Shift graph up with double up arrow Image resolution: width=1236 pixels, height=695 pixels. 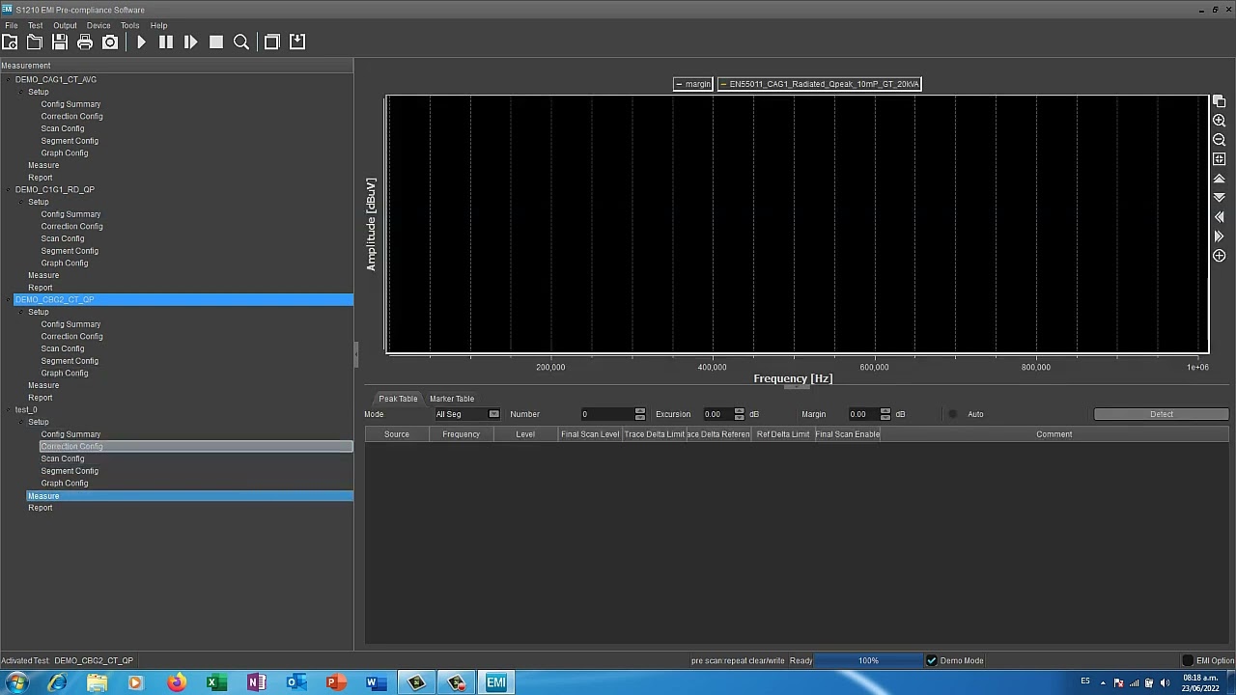coord(1219,179)
